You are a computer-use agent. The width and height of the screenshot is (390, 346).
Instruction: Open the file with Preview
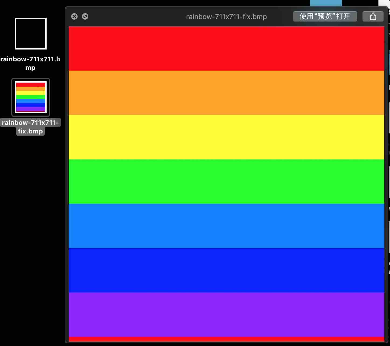coord(325,16)
